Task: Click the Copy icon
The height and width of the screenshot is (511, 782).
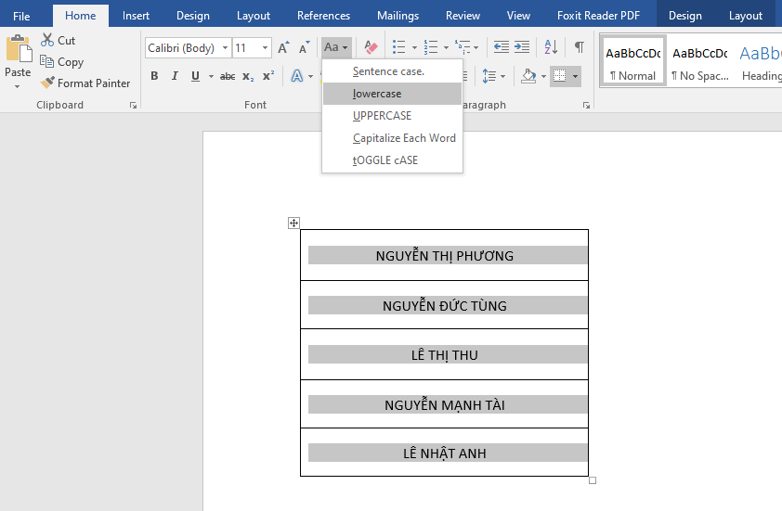Action: pos(46,61)
